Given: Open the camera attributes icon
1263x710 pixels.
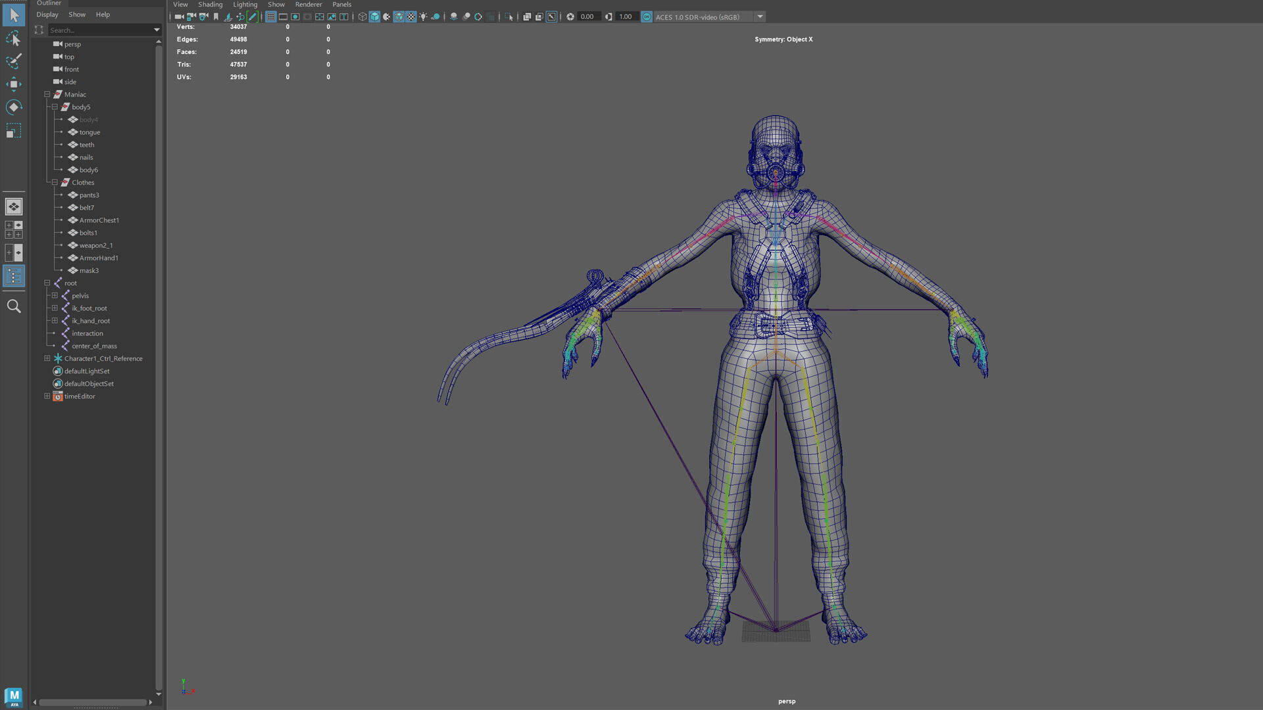Looking at the screenshot, I should pos(204,16).
